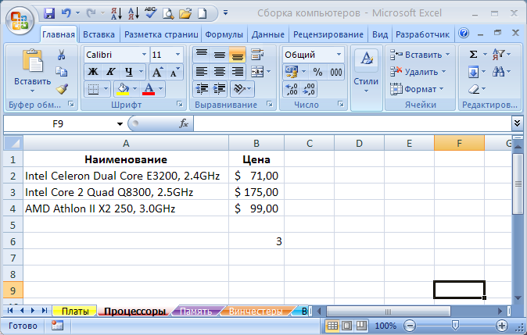Screen dimensions: 527x335
Task: Apply yellow fill color
Action: coord(123,89)
